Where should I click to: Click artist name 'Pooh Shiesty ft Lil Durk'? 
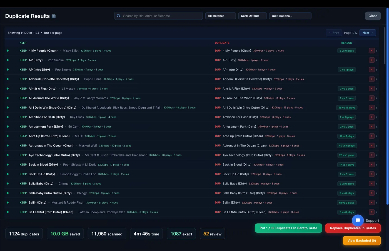pyautogui.click(x=79, y=165)
